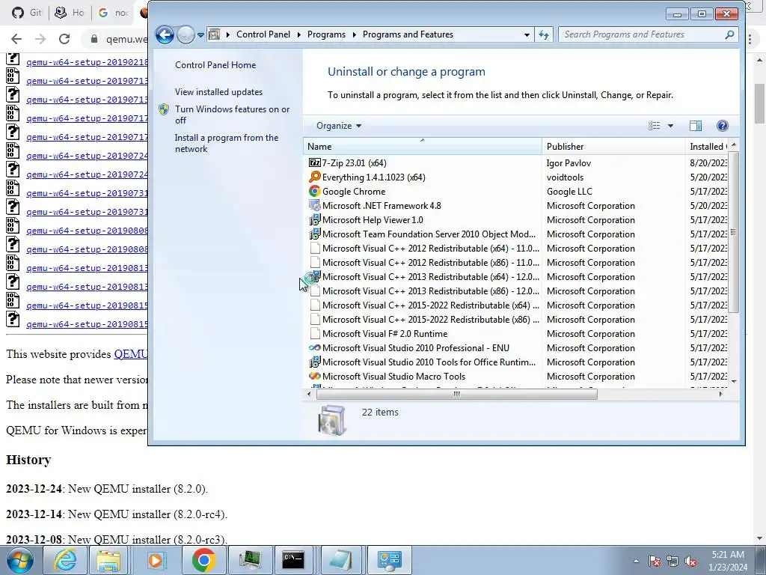This screenshot has height=575, width=766.
Task: Click the Forward arrow in Control Panel
Action: [186, 34]
